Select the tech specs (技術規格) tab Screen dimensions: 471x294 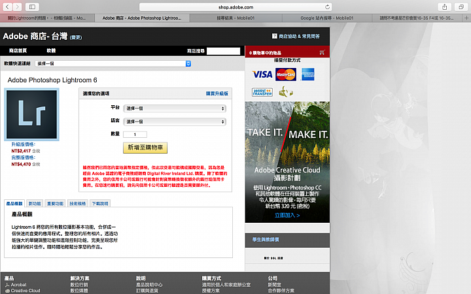point(78,204)
